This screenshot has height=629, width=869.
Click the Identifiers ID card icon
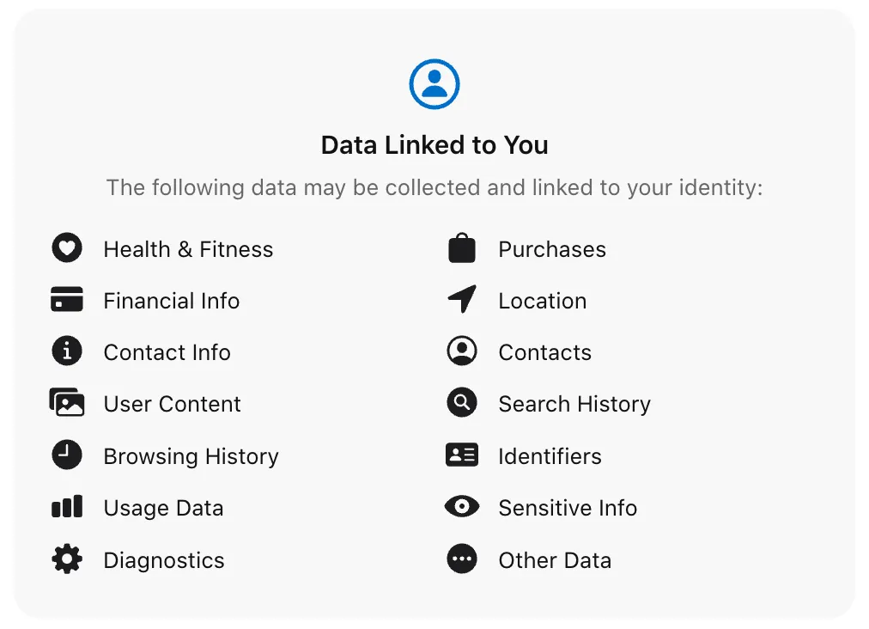point(462,455)
